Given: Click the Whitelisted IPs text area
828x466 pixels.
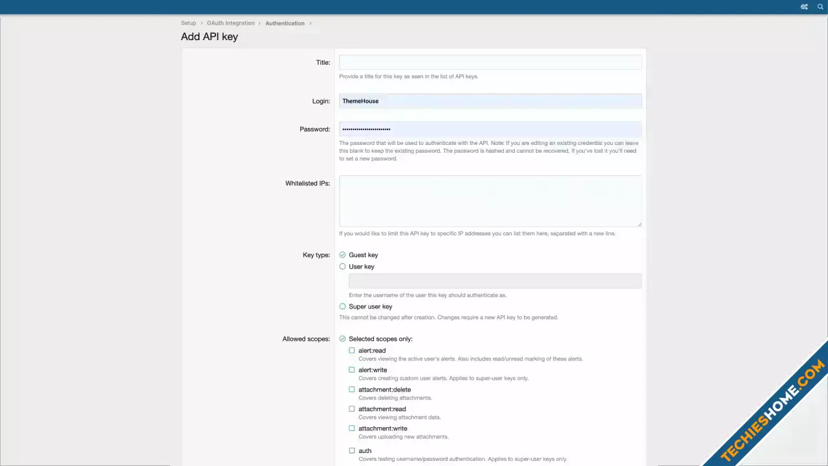Looking at the screenshot, I should [x=490, y=201].
